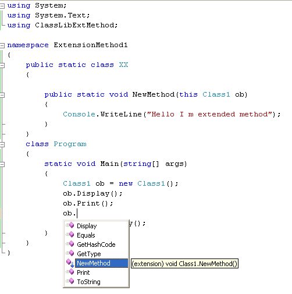Image resolution: width=292 pixels, height=294 pixels.
Task: Click the GetType method icon
Action: click(70, 253)
